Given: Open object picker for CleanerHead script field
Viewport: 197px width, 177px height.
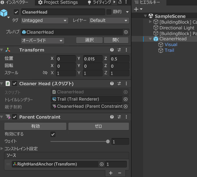Looking at the screenshot, I should coord(125,92).
